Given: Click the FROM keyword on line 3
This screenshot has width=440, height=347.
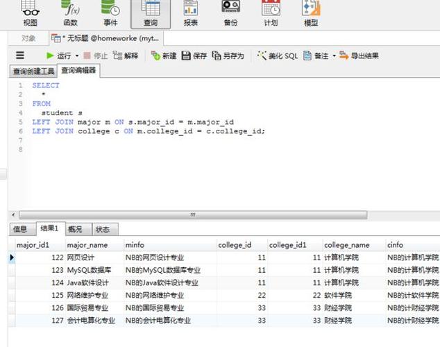Looking at the screenshot, I should [42, 103].
